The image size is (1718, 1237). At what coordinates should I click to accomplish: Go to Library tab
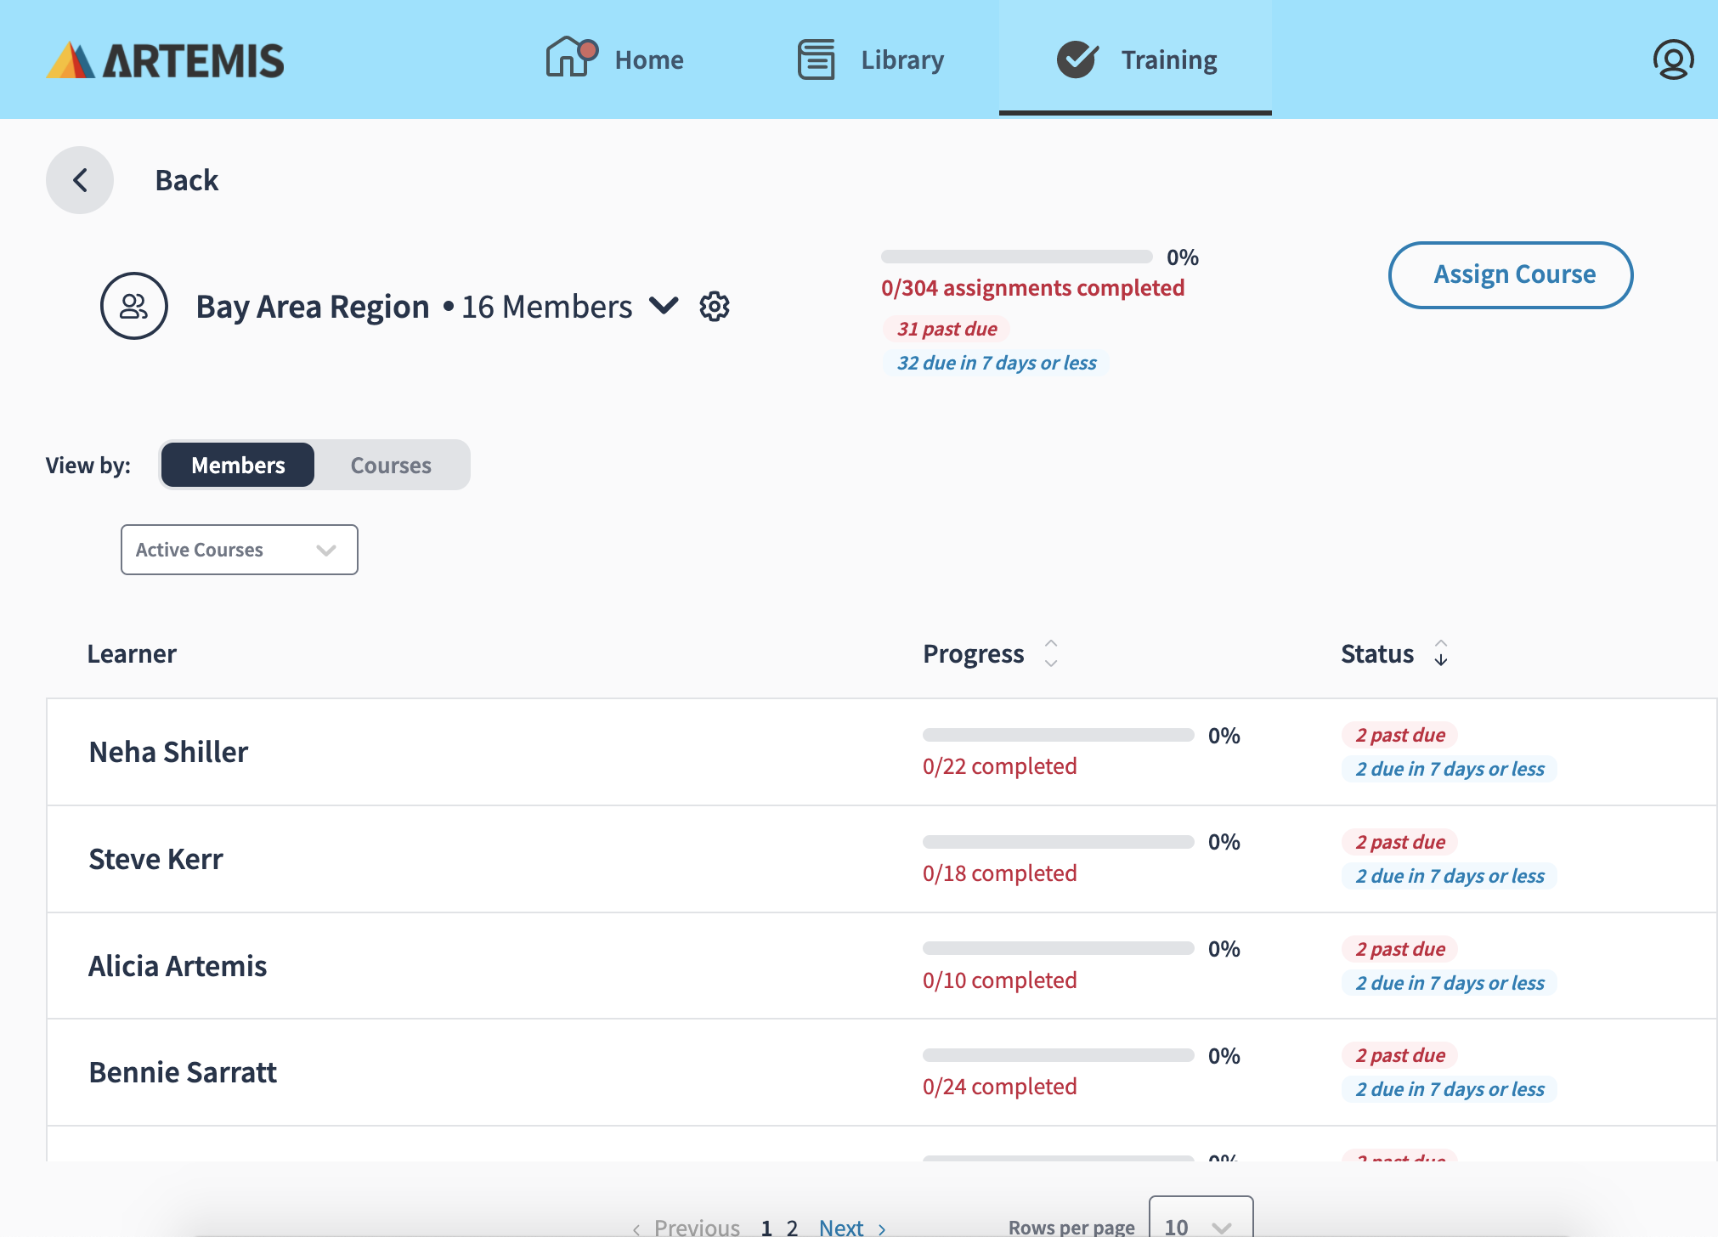click(901, 60)
